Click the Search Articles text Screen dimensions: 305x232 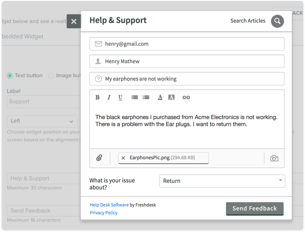248,21
